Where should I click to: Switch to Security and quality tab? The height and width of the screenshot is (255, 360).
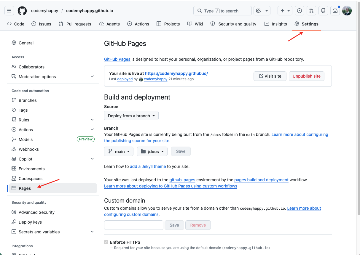[x=233, y=24]
